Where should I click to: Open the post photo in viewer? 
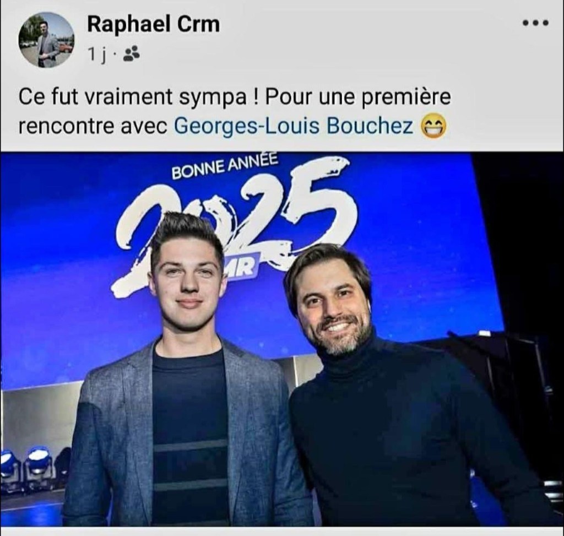click(282, 339)
